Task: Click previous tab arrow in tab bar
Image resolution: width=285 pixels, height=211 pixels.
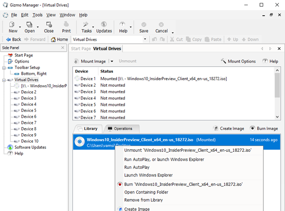Action: coord(262,49)
